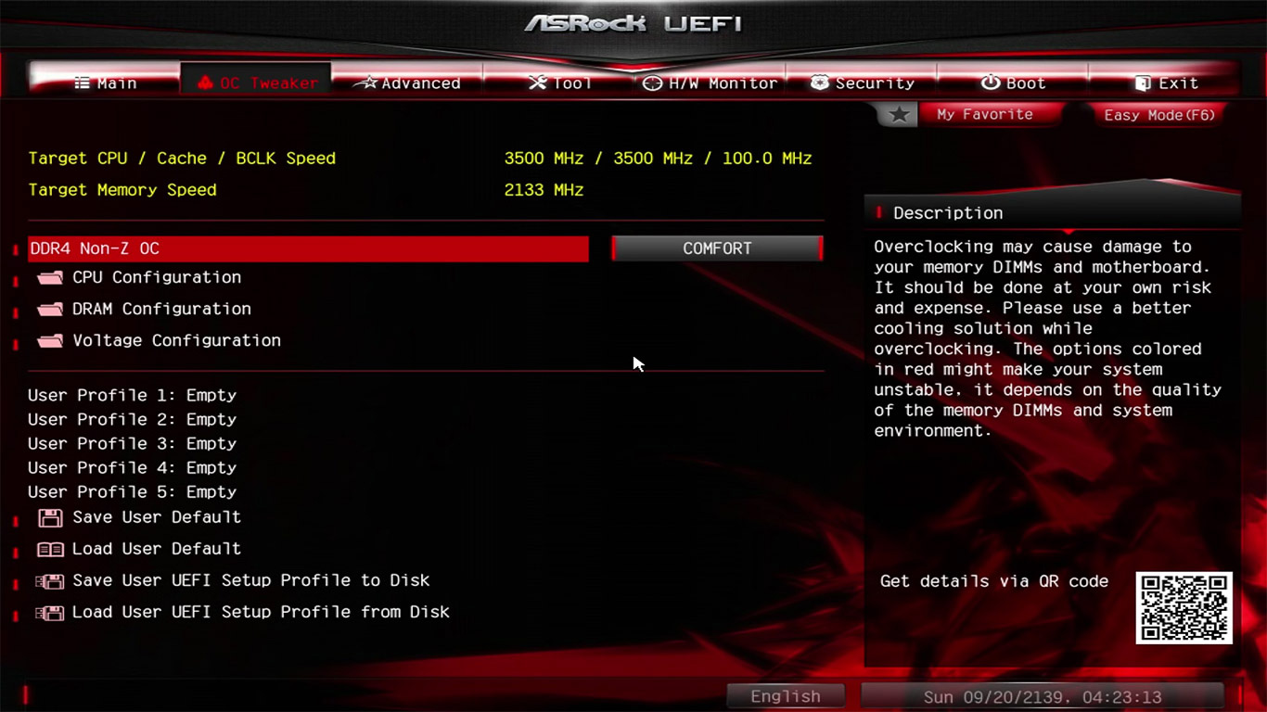Click Save User Default
This screenshot has height=712, width=1267.
tap(157, 517)
